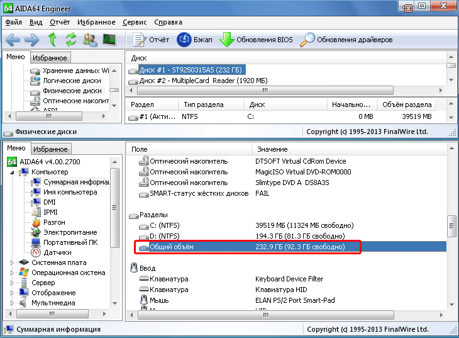Click the green Refresh arrows icon
Image resolution: width=459 pixels, height=338 pixels.
point(71,40)
